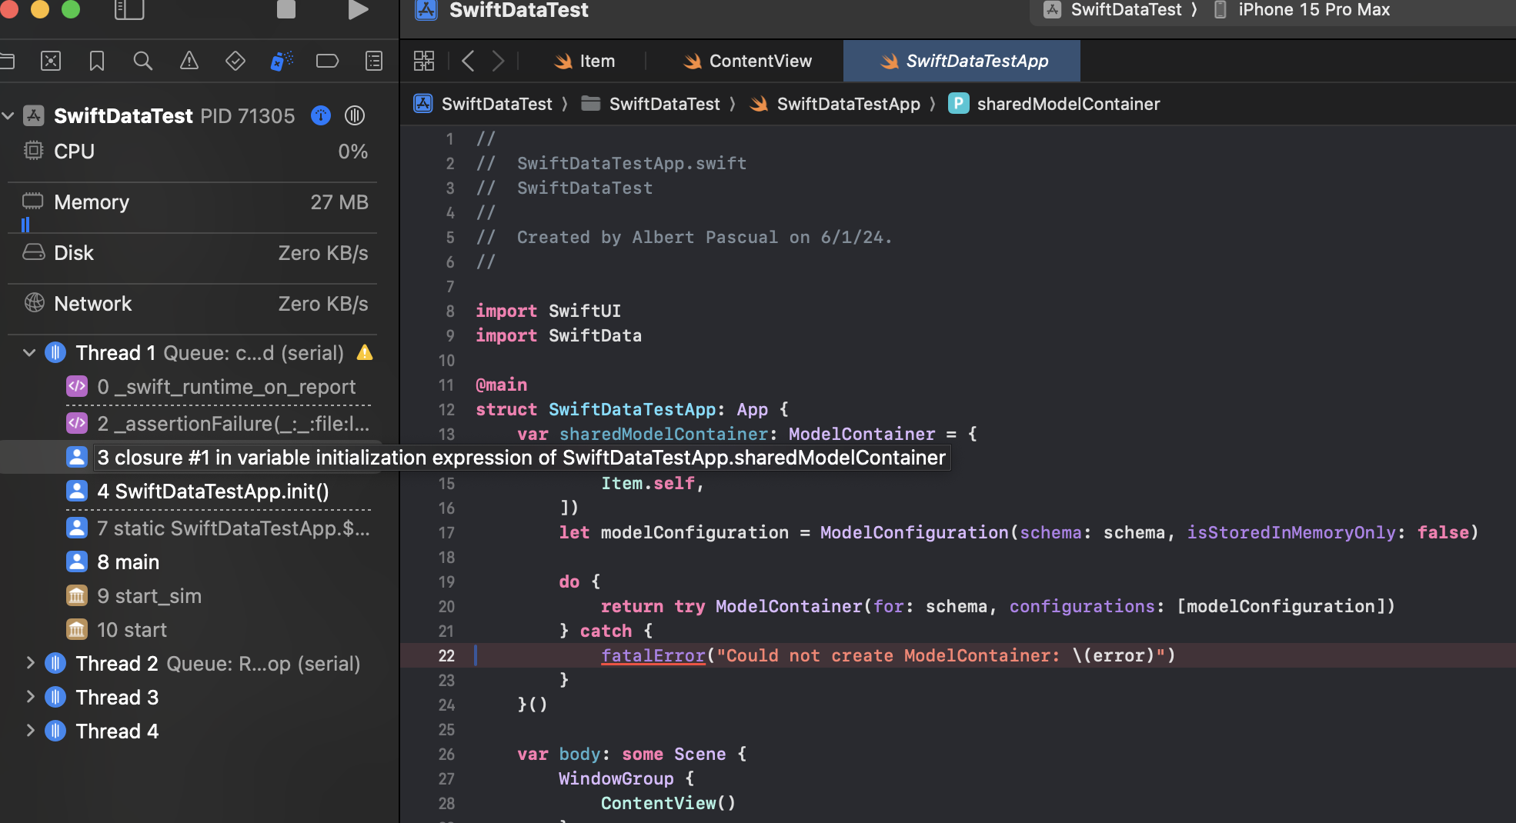The width and height of the screenshot is (1516, 823).
Task: Expand Thread 4 disclosure triangle
Action: click(x=30, y=731)
